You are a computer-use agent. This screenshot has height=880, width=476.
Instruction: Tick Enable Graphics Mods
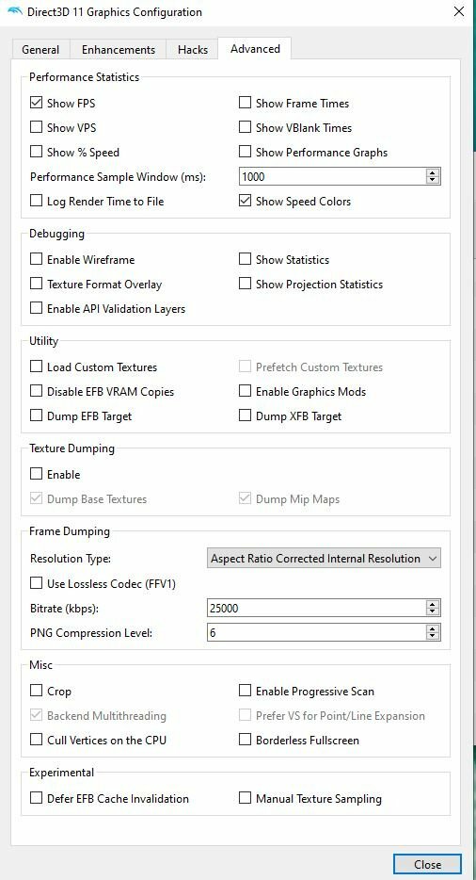click(x=245, y=391)
